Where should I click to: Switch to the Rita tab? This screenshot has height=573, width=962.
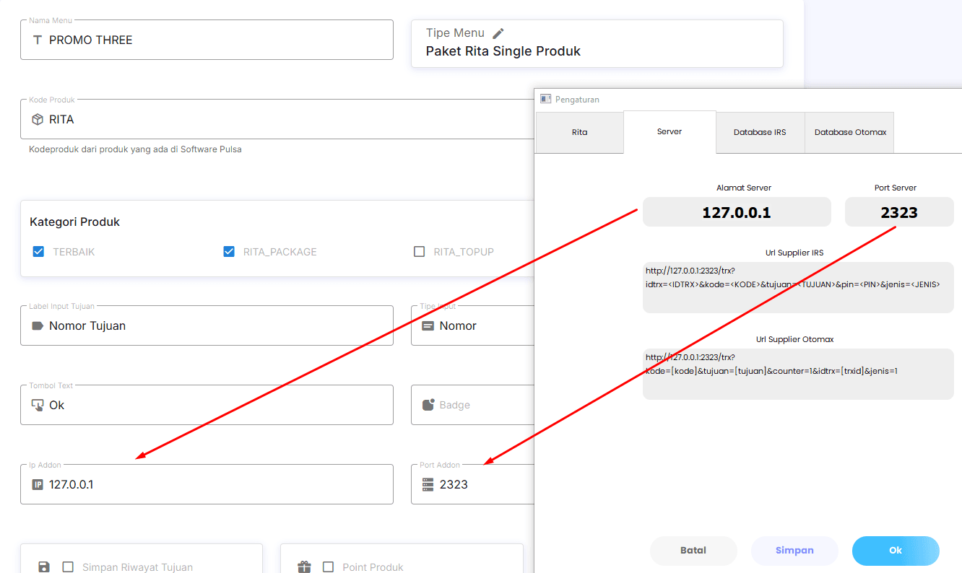click(579, 133)
